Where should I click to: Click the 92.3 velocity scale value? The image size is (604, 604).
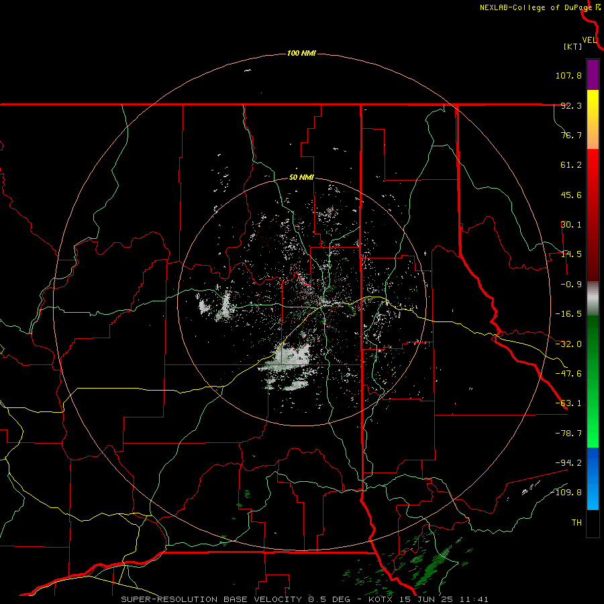571,105
